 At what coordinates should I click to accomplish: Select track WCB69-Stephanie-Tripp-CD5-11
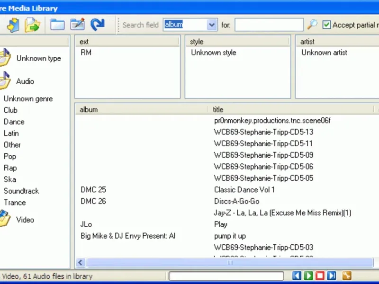(x=263, y=144)
